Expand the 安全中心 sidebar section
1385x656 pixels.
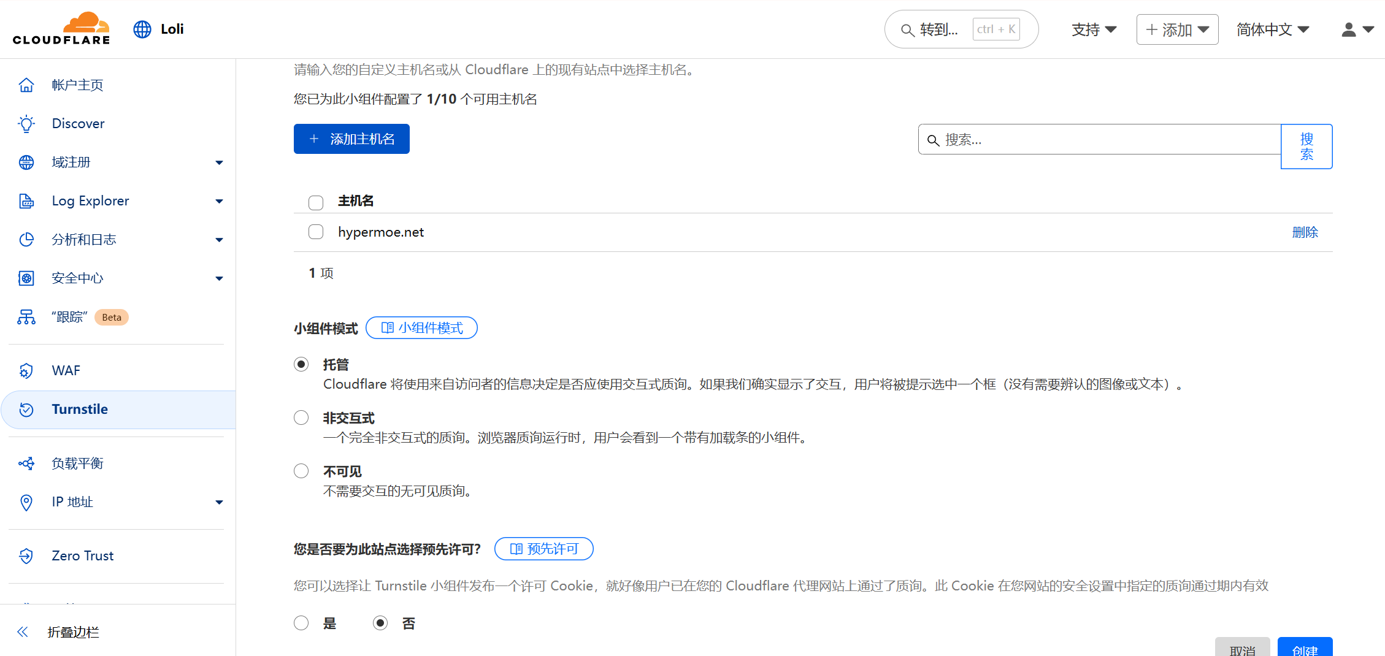coord(219,278)
